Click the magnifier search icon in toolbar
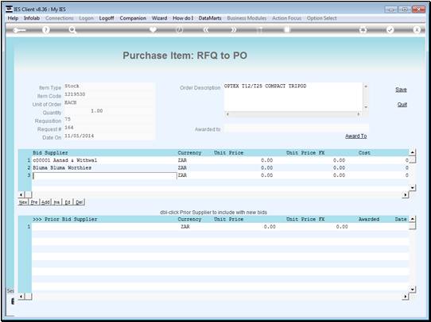The height and width of the screenshot is (322, 431). click(72, 30)
